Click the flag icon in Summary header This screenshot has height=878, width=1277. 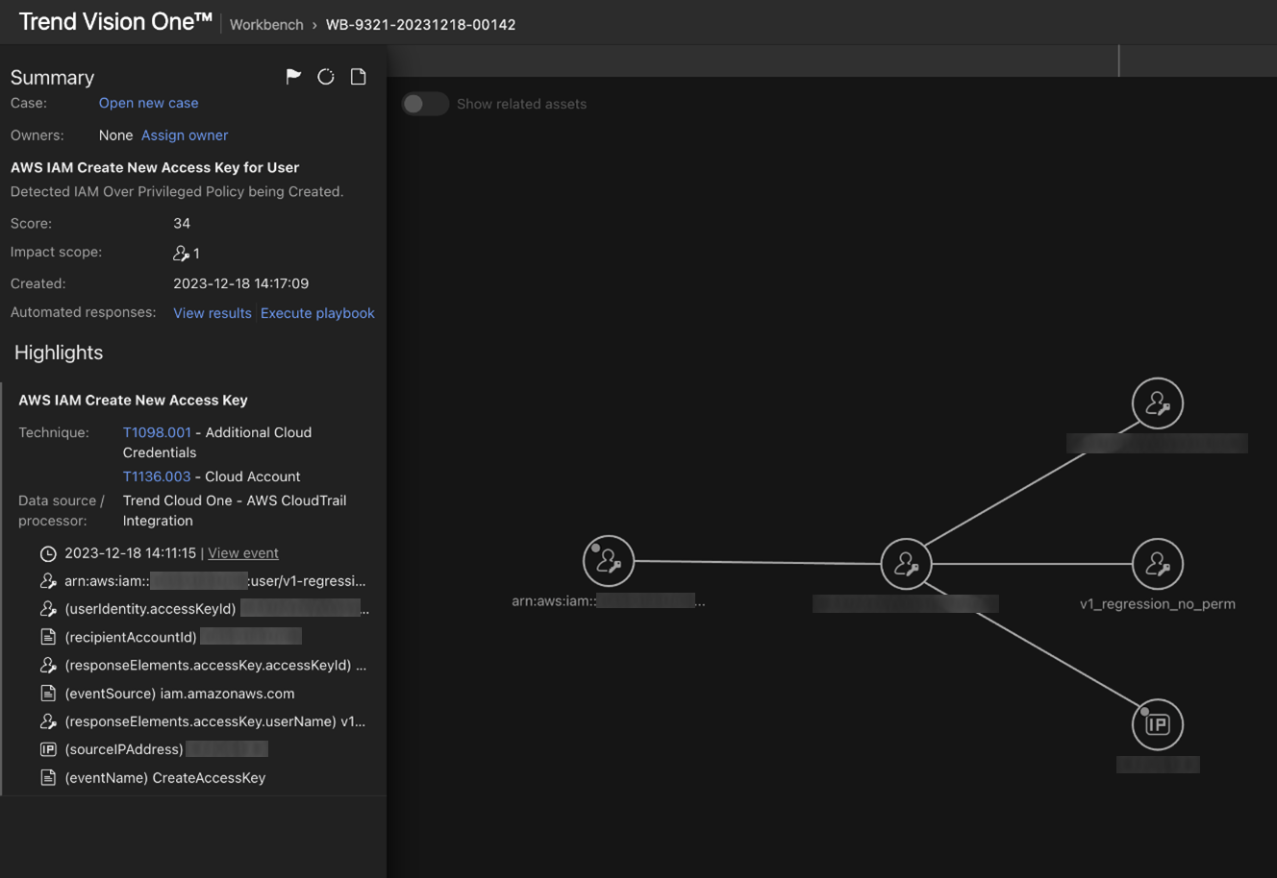pyautogui.click(x=293, y=77)
